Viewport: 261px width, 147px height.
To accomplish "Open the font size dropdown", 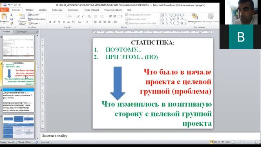I will 75,16.
